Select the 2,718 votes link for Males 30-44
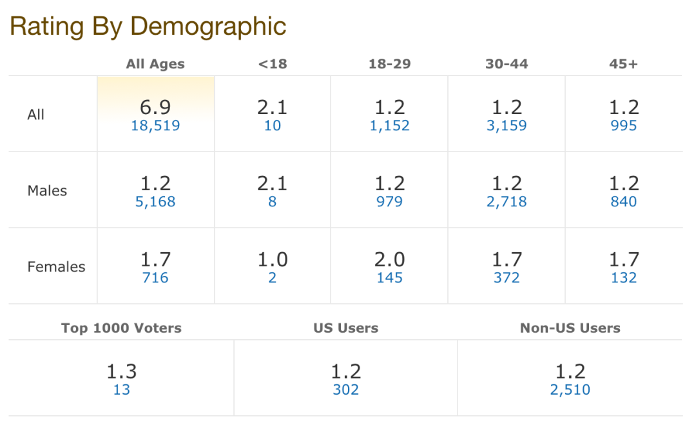The width and height of the screenshot is (696, 425). click(x=507, y=202)
